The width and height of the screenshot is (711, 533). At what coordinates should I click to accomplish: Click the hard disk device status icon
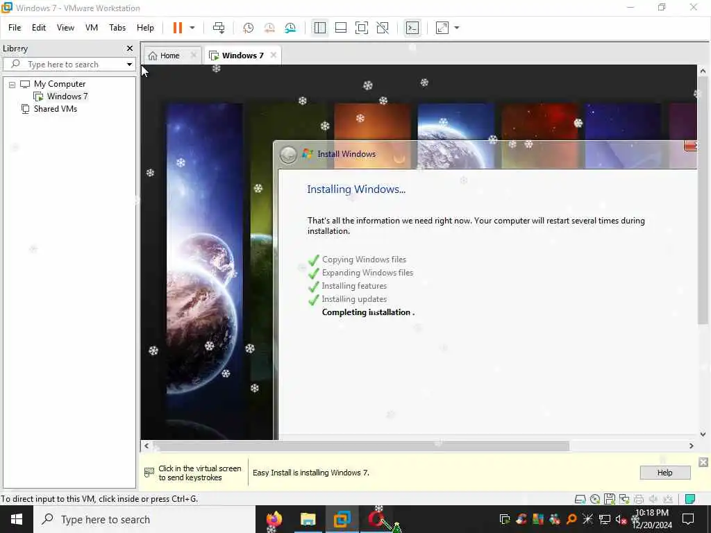pyautogui.click(x=580, y=499)
